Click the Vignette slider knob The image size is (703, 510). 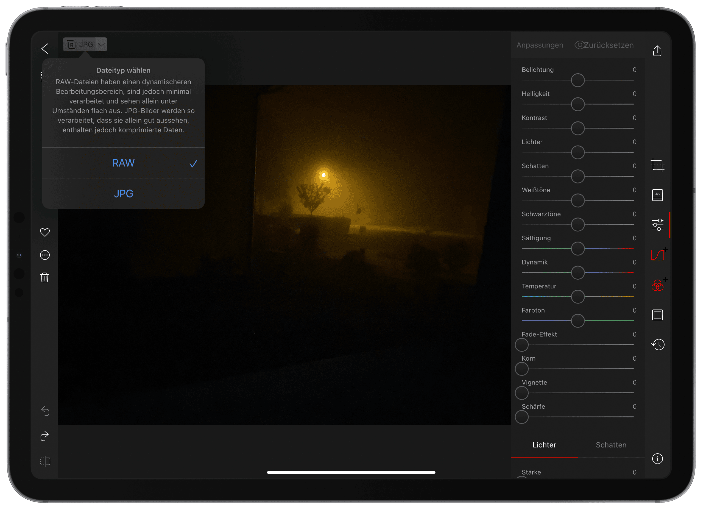pyautogui.click(x=522, y=393)
